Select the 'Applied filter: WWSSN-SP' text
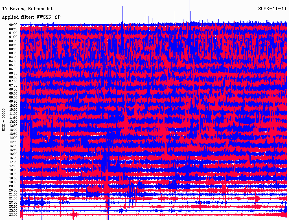The width and height of the screenshot is (289, 220). pos(31,17)
